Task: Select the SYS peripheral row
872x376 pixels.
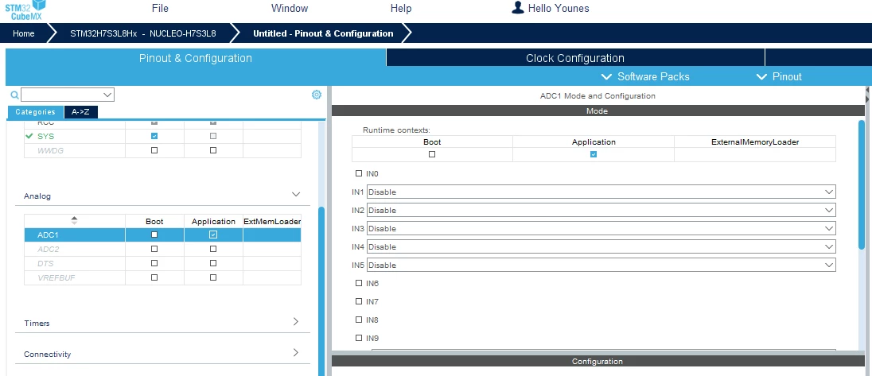Action: click(162, 136)
